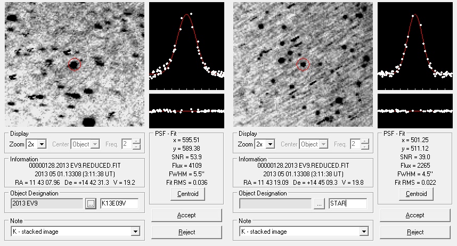Click the STAR designation text field
Image resolution: width=457 pixels, height=246 pixels.
pyautogui.click(x=347, y=203)
